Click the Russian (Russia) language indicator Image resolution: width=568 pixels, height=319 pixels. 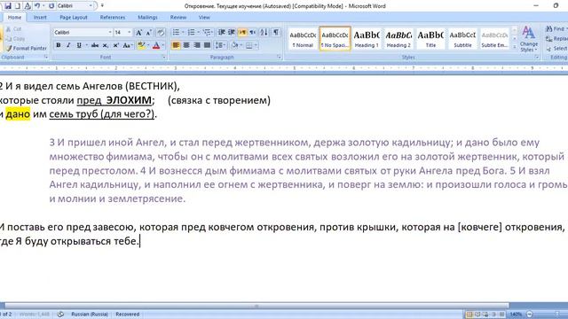tap(90, 315)
